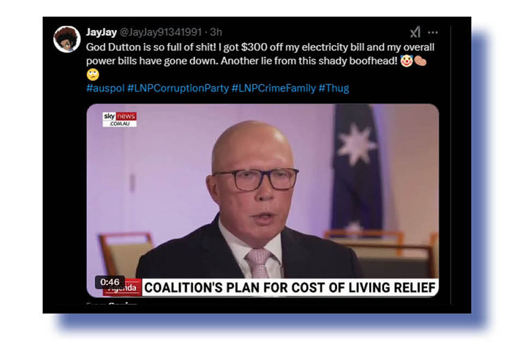Click the tweet text about electricity bill

pos(260,54)
